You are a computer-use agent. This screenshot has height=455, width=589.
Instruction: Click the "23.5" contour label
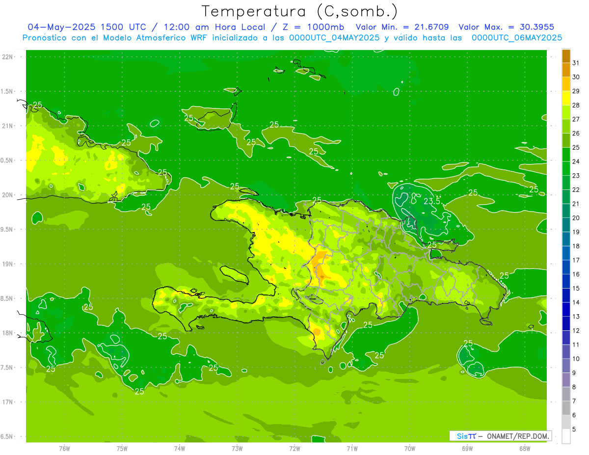point(431,201)
